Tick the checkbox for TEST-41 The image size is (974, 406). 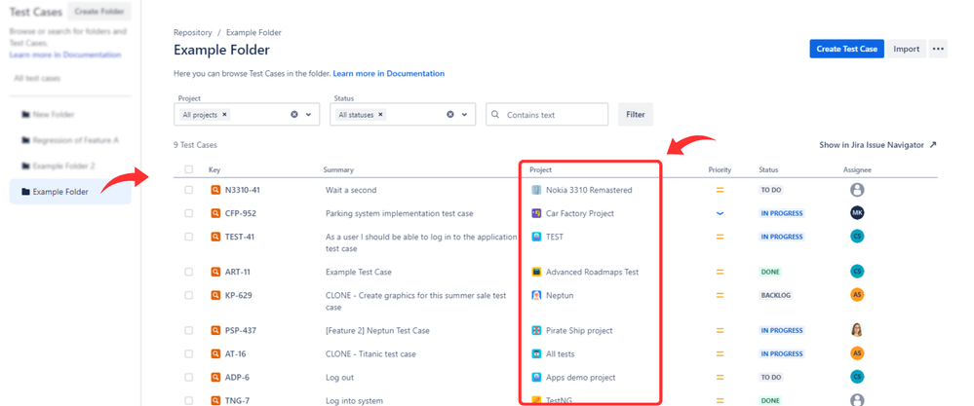189,237
